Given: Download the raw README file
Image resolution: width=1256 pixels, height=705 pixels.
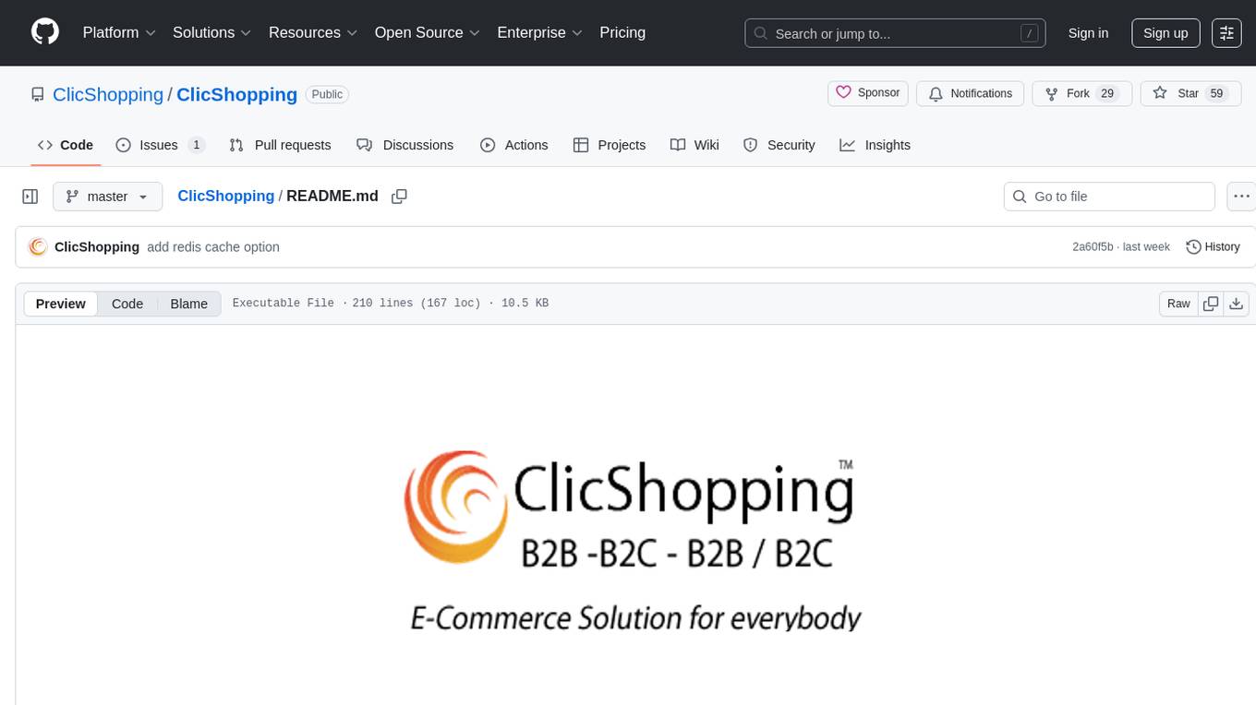Looking at the screenshot, I should pyautogui.click(x=1237, y=304).
